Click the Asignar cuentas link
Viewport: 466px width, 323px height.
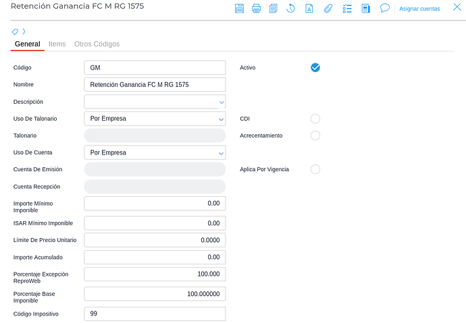tap(419, 9)
